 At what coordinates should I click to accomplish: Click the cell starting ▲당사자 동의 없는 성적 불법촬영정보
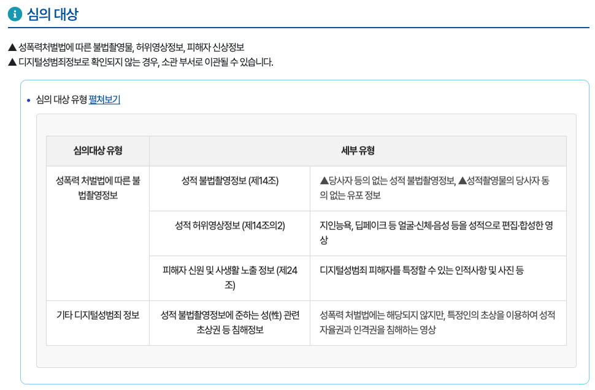(x=439, y=188)
